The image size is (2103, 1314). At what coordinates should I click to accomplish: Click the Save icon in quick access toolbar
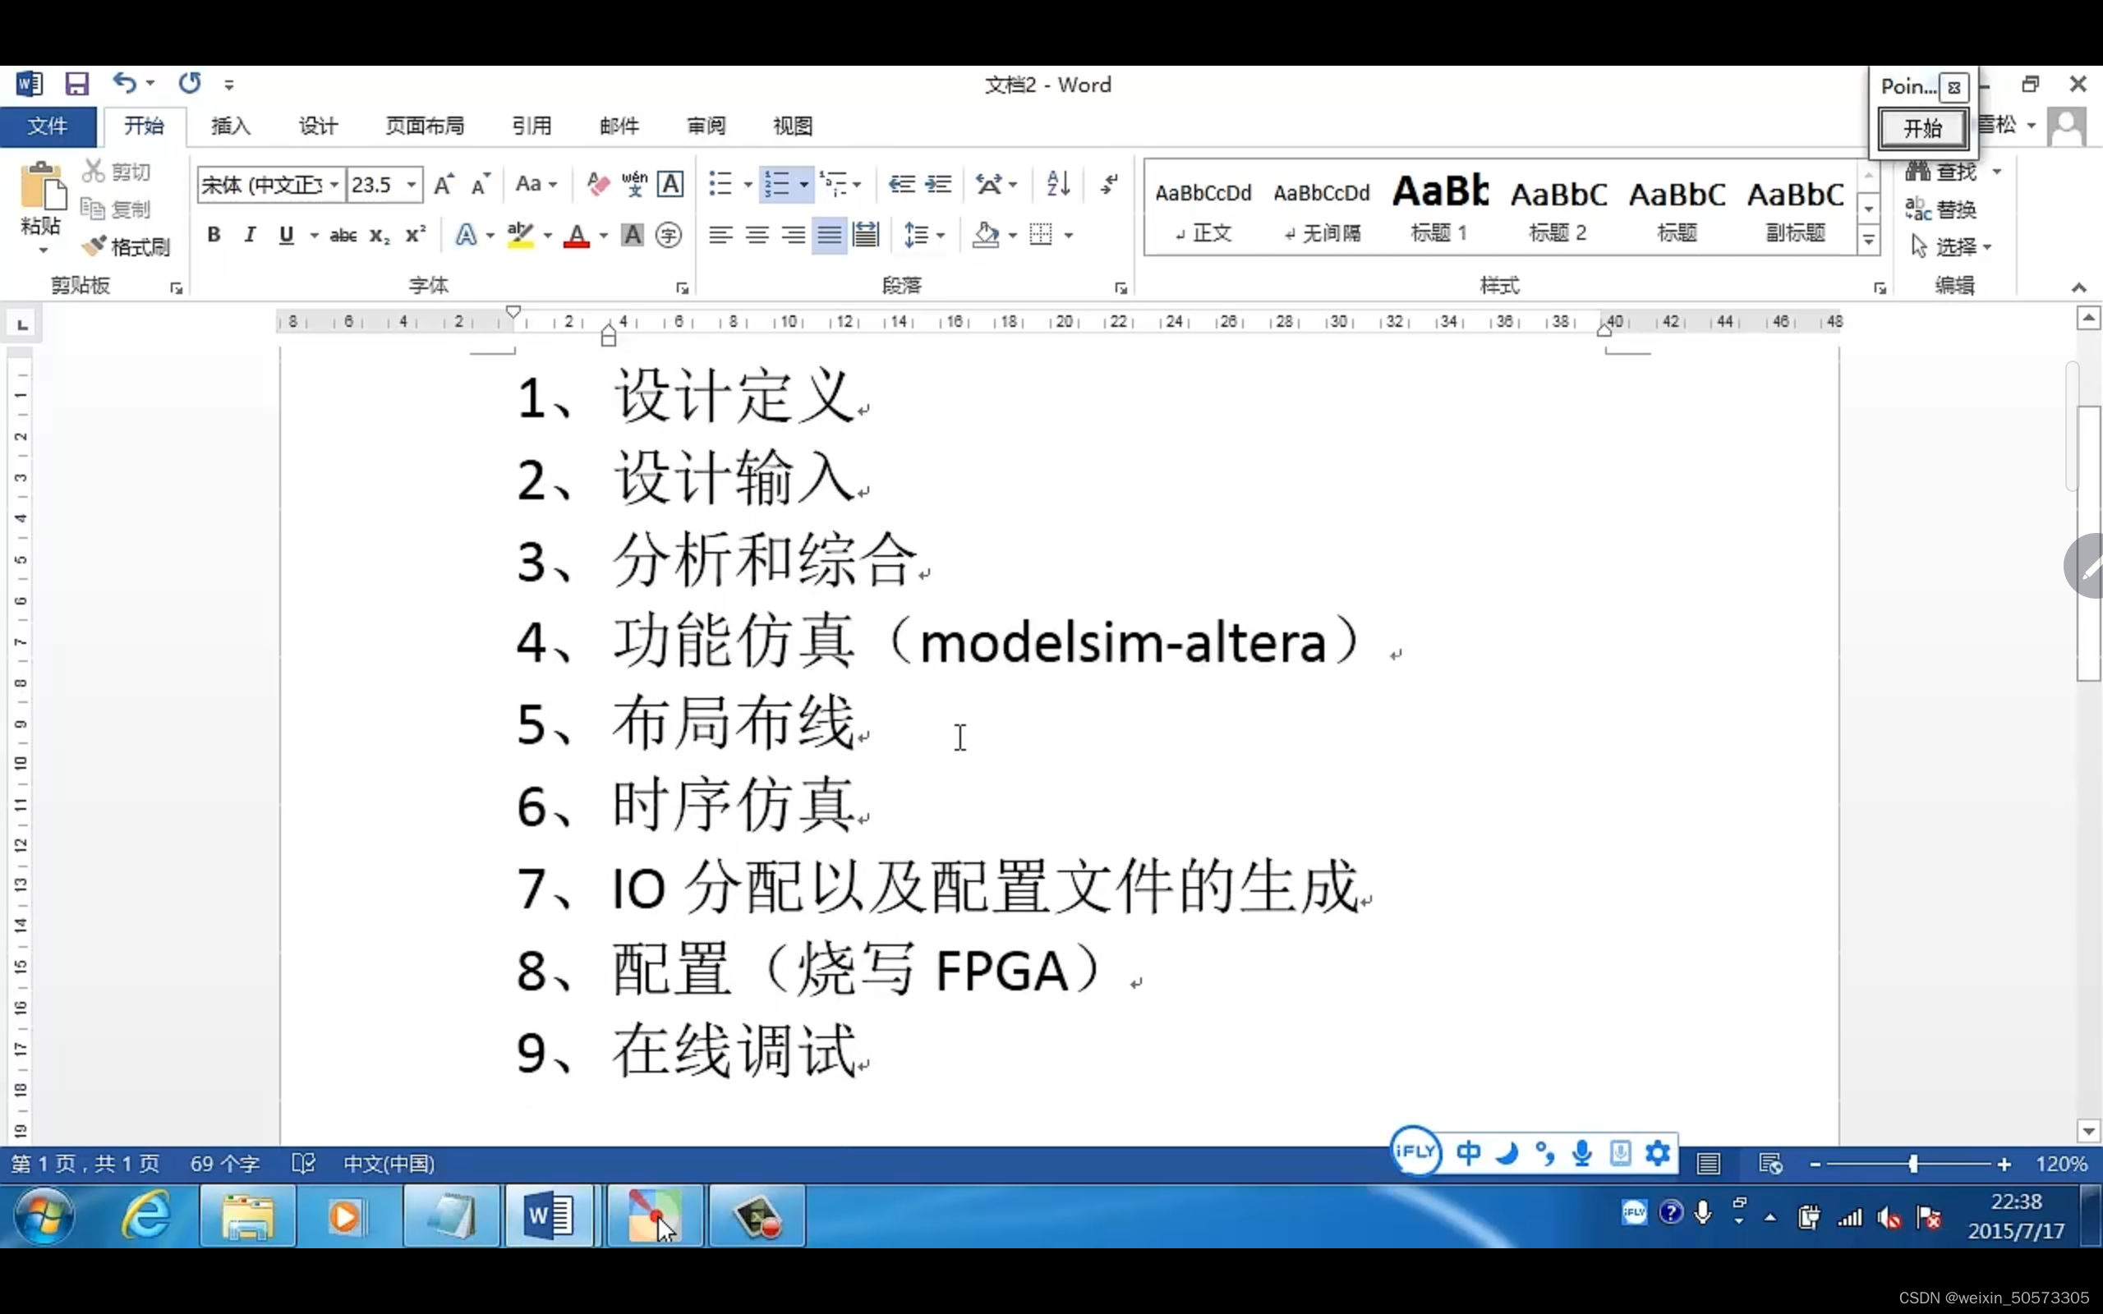76,84
